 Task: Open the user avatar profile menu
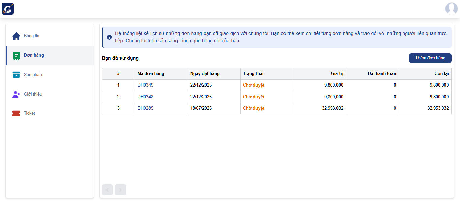tap(451, 9)
